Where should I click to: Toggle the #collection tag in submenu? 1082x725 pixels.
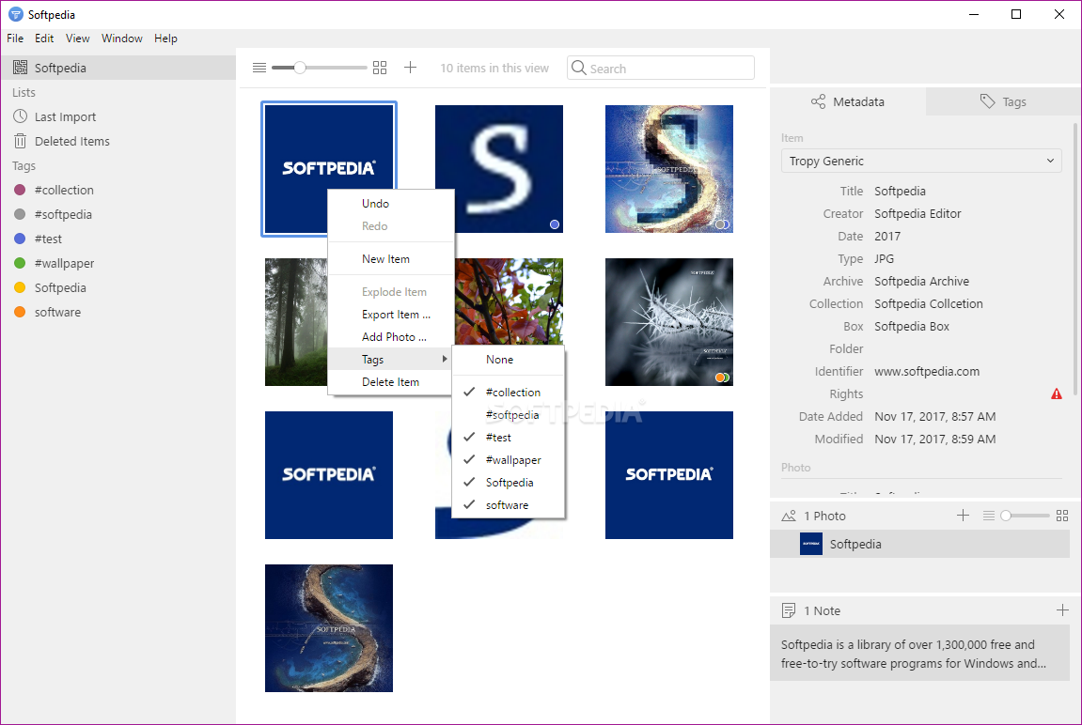(x=508, y=393)
